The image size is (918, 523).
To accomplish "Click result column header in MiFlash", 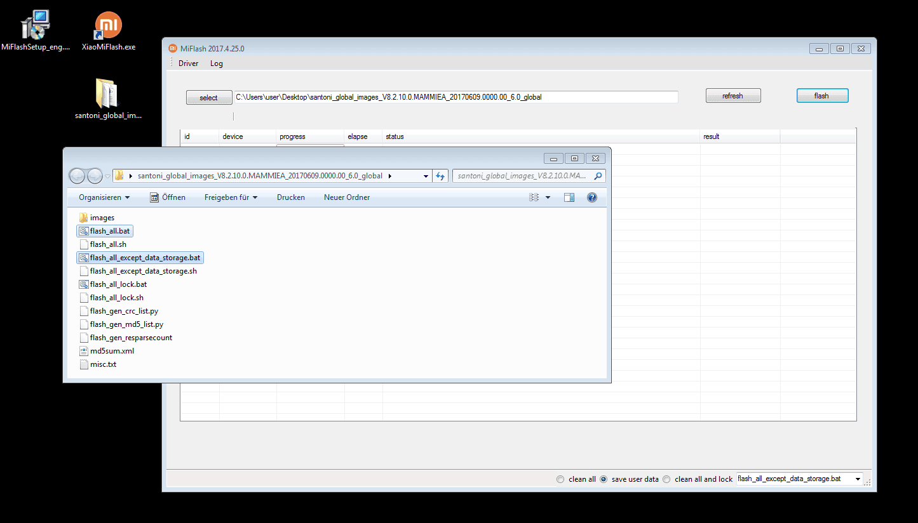I will tap(740, 136).
